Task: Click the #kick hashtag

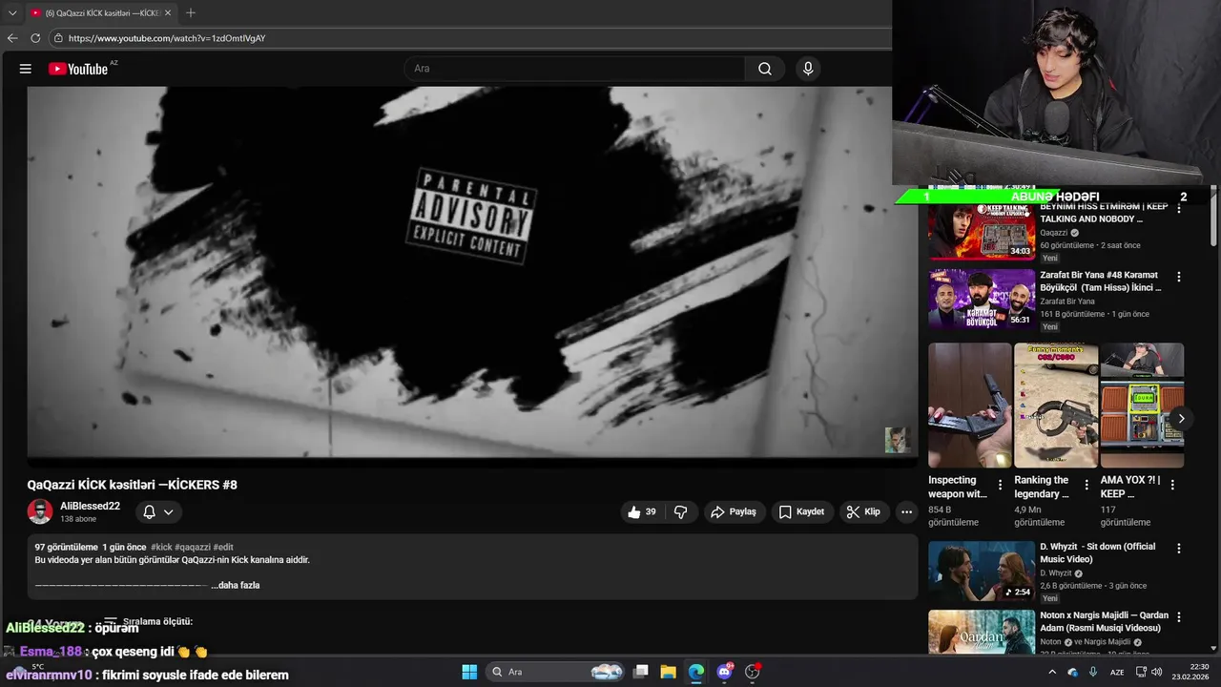Action: [x=161, y=548]
